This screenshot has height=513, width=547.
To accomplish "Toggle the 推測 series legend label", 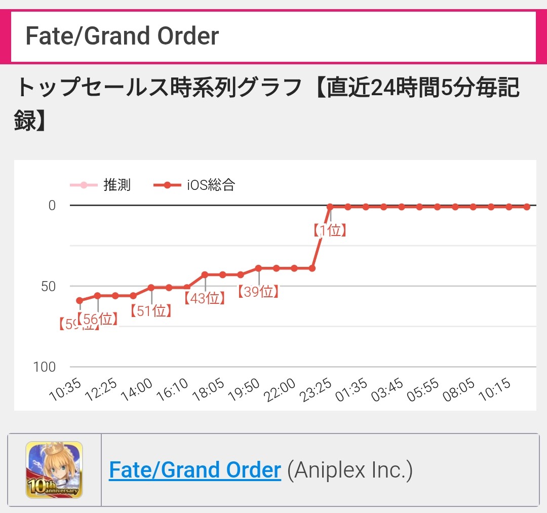I will pos(117,185).
